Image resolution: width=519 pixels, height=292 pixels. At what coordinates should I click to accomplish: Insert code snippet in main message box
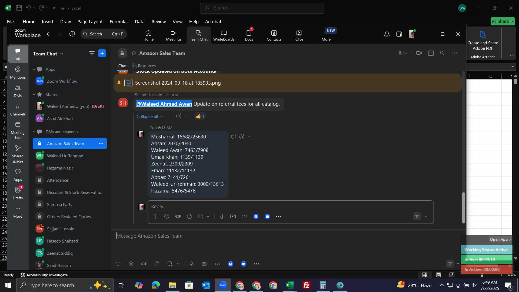(x=218, y=264)
